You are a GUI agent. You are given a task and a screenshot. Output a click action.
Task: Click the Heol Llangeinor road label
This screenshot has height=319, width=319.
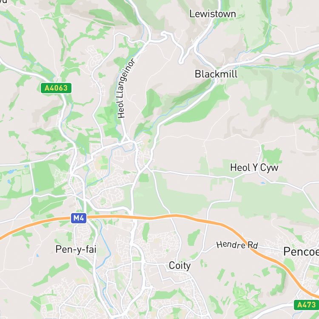tap(125, 89)
